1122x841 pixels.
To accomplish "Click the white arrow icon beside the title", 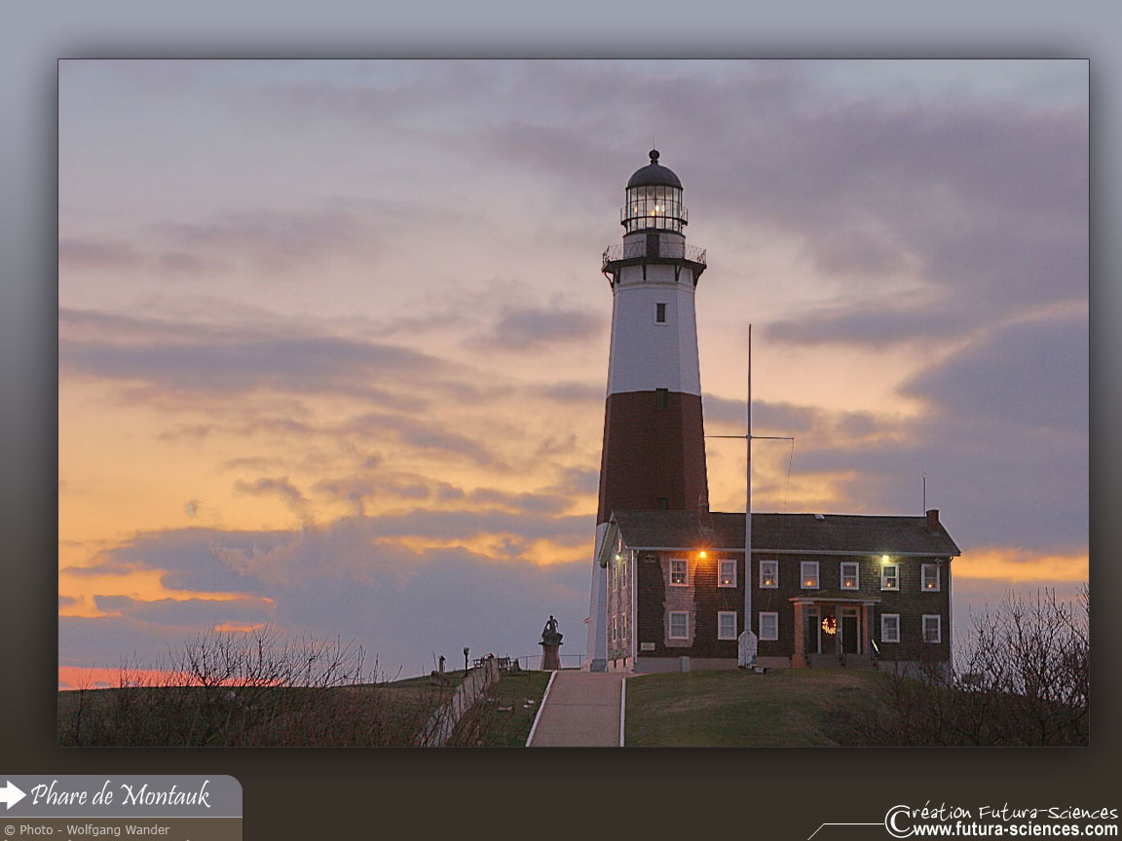I will 13,794.
